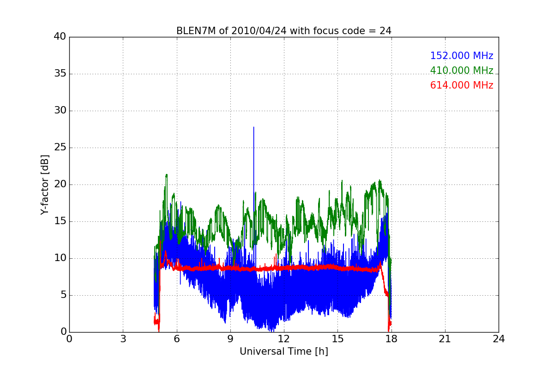Click x-axis tick label 3

123,339
